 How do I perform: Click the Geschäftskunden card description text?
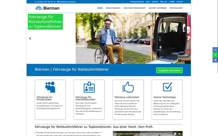tap(89, 108)
